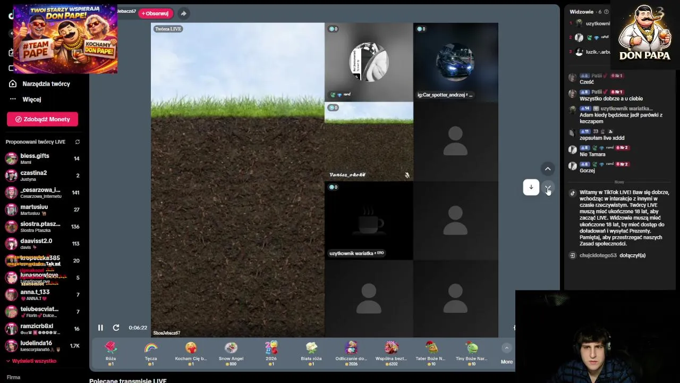This screenshot has width=680, height=383.
Task: Select ramzicrb8xl from suggested creators
Action: (x=42, y=329)
